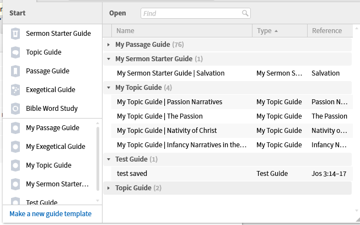Collapse the Test Guide group
This screenshot has width=360, height=225.
click(x=109, y=159)
